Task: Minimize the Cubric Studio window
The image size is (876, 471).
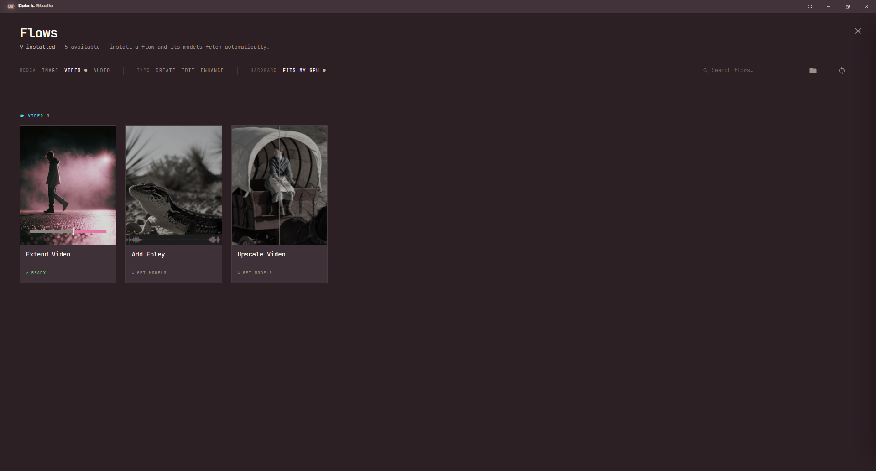Action: (829, 6)
